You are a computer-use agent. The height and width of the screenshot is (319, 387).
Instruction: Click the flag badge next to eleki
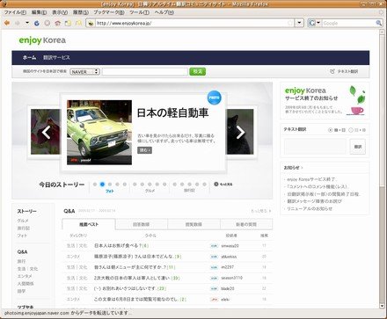point(214,300)
